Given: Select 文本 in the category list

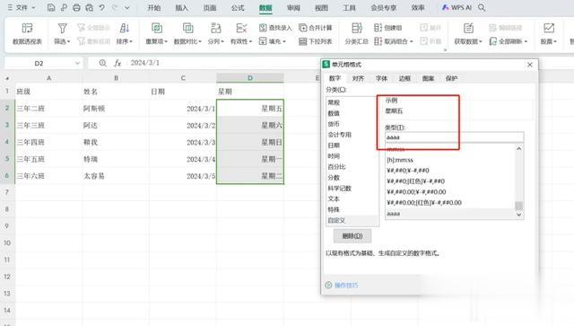Looking at the screenshot, I should point(352,198).
